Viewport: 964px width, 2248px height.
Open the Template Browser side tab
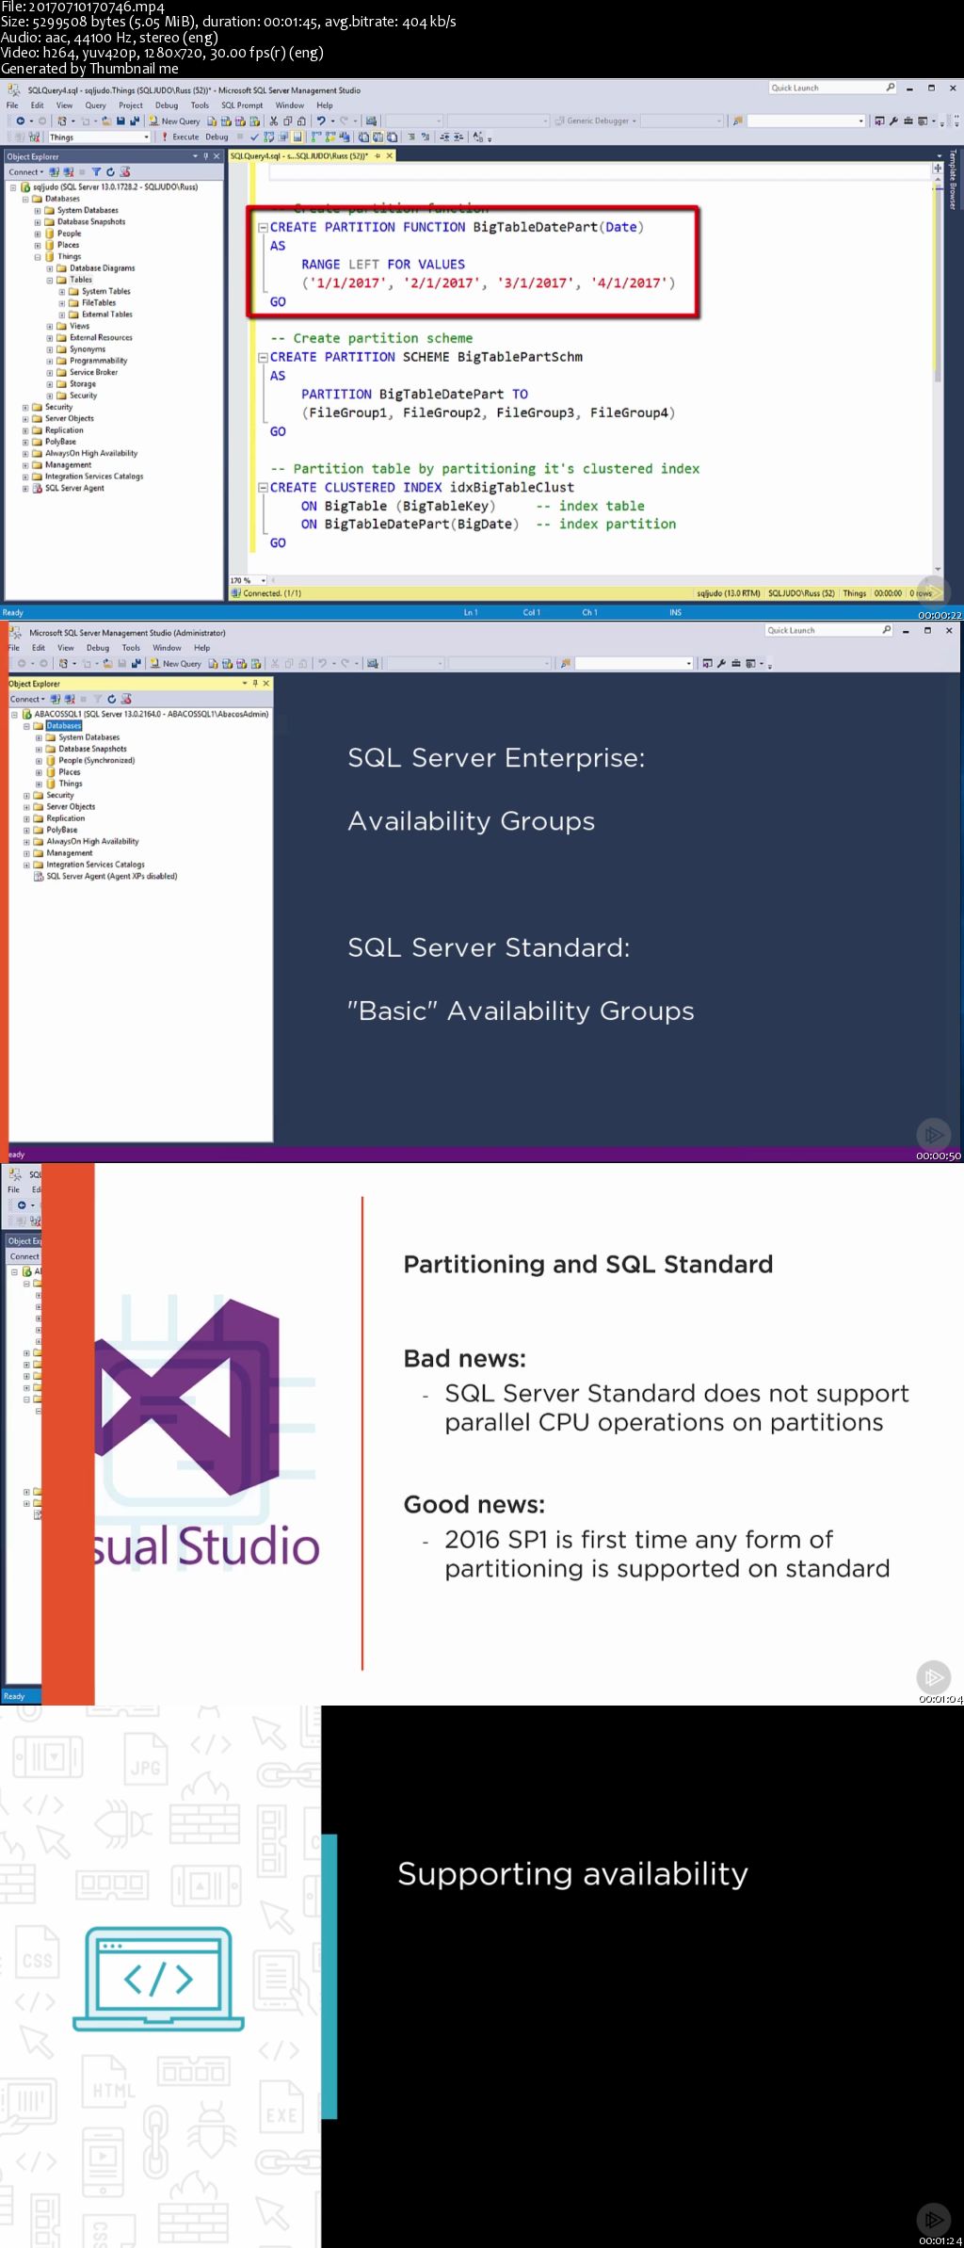tap(953, 179)
